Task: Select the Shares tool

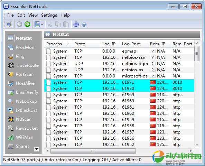Action: click(x=18, y=146)
